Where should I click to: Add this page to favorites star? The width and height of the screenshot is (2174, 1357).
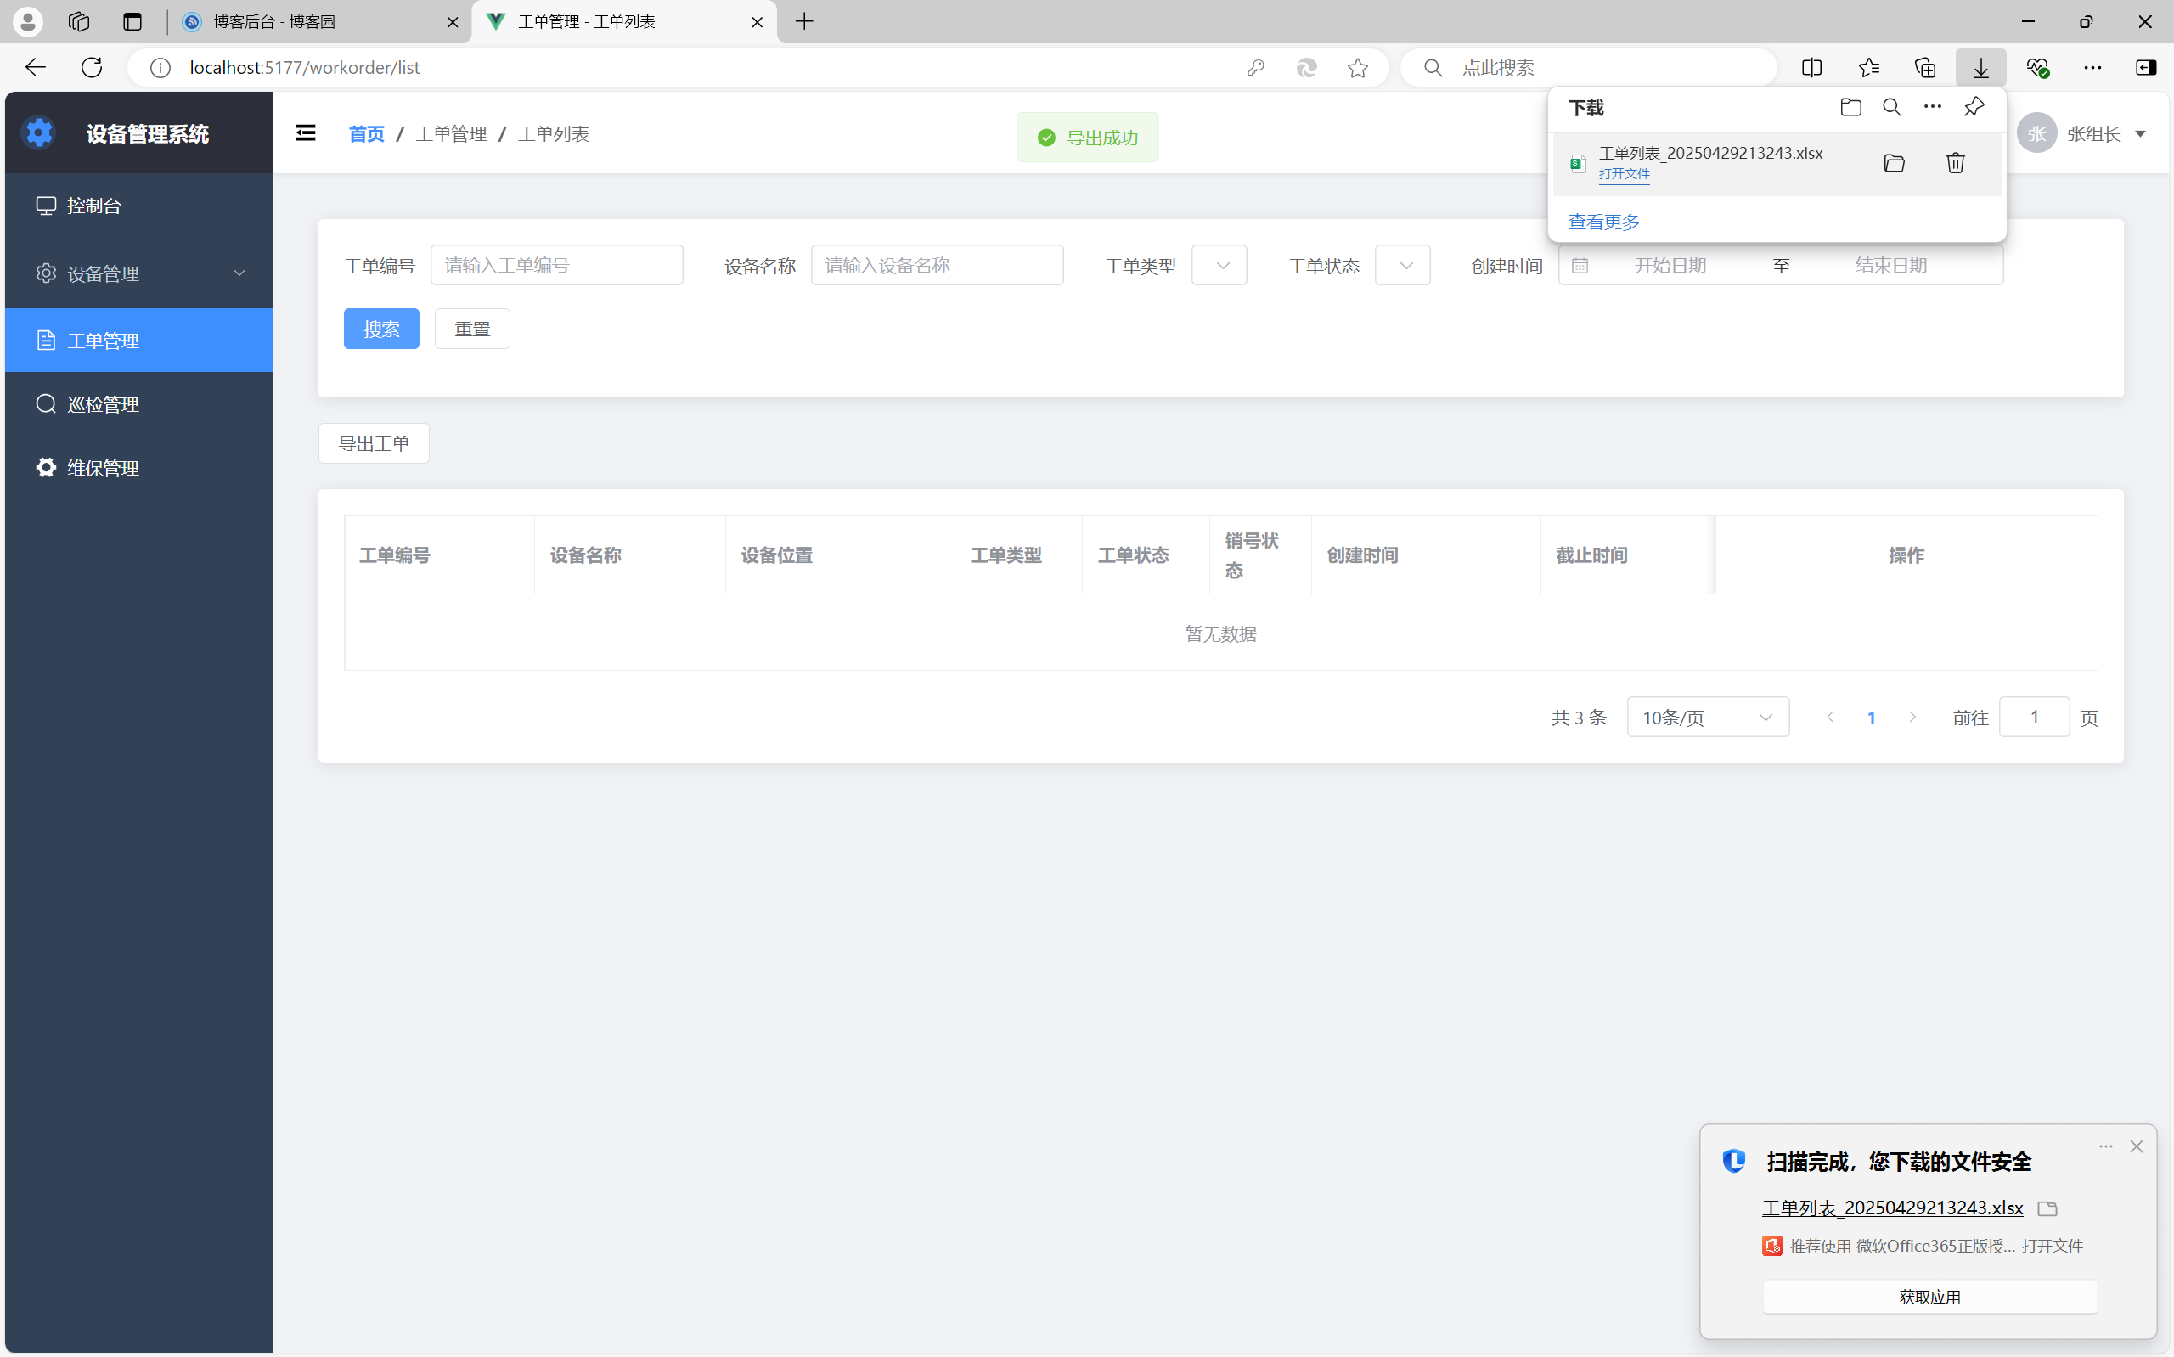[x=1358, y=67]
